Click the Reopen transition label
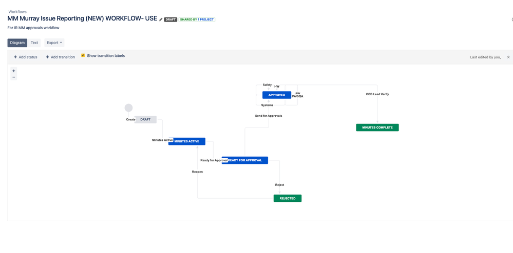513x253 pixels. [197, 172]
